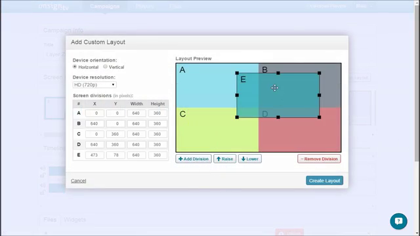Select the red division D area
The width and height of the screenshot is (420, 236).
pyautogui.click(x=299, y=134)
